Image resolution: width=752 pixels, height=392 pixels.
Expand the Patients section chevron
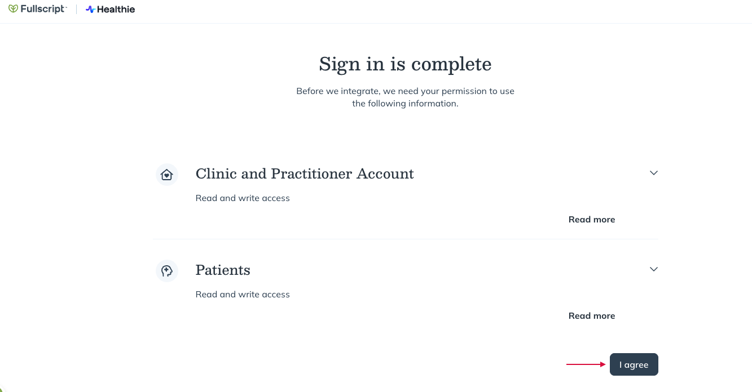pos(653,269)
